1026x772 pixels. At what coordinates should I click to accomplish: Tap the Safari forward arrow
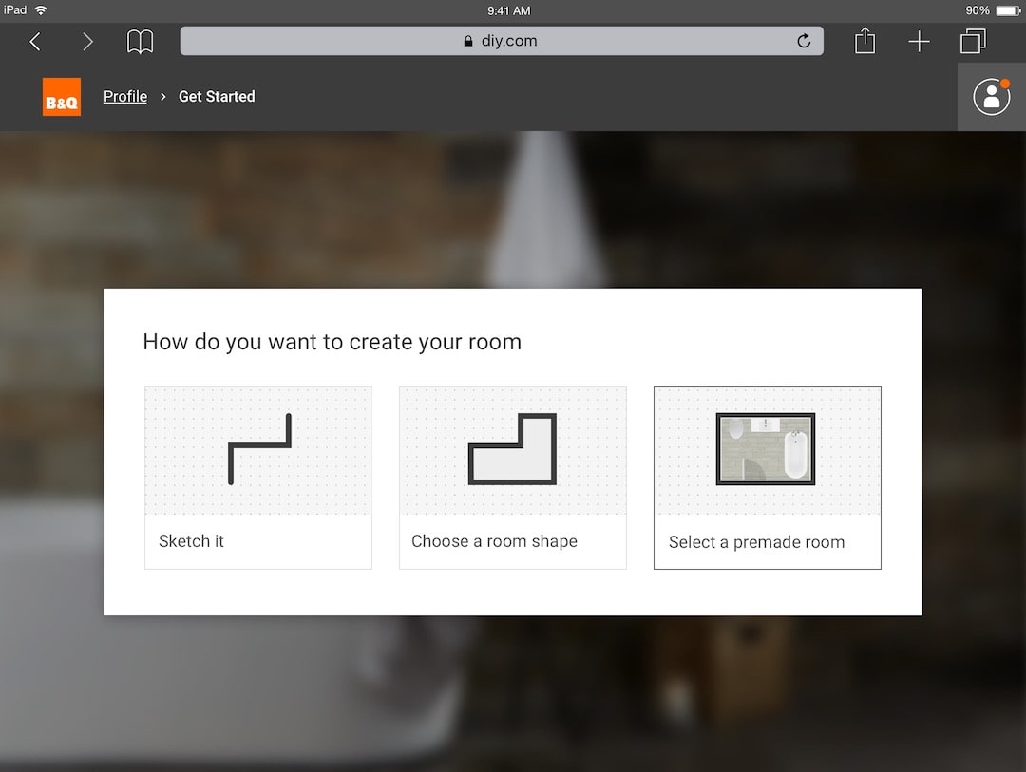coord(87,42)
